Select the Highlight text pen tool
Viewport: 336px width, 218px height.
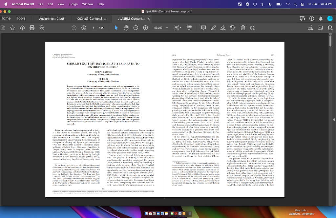coord(213,28)
